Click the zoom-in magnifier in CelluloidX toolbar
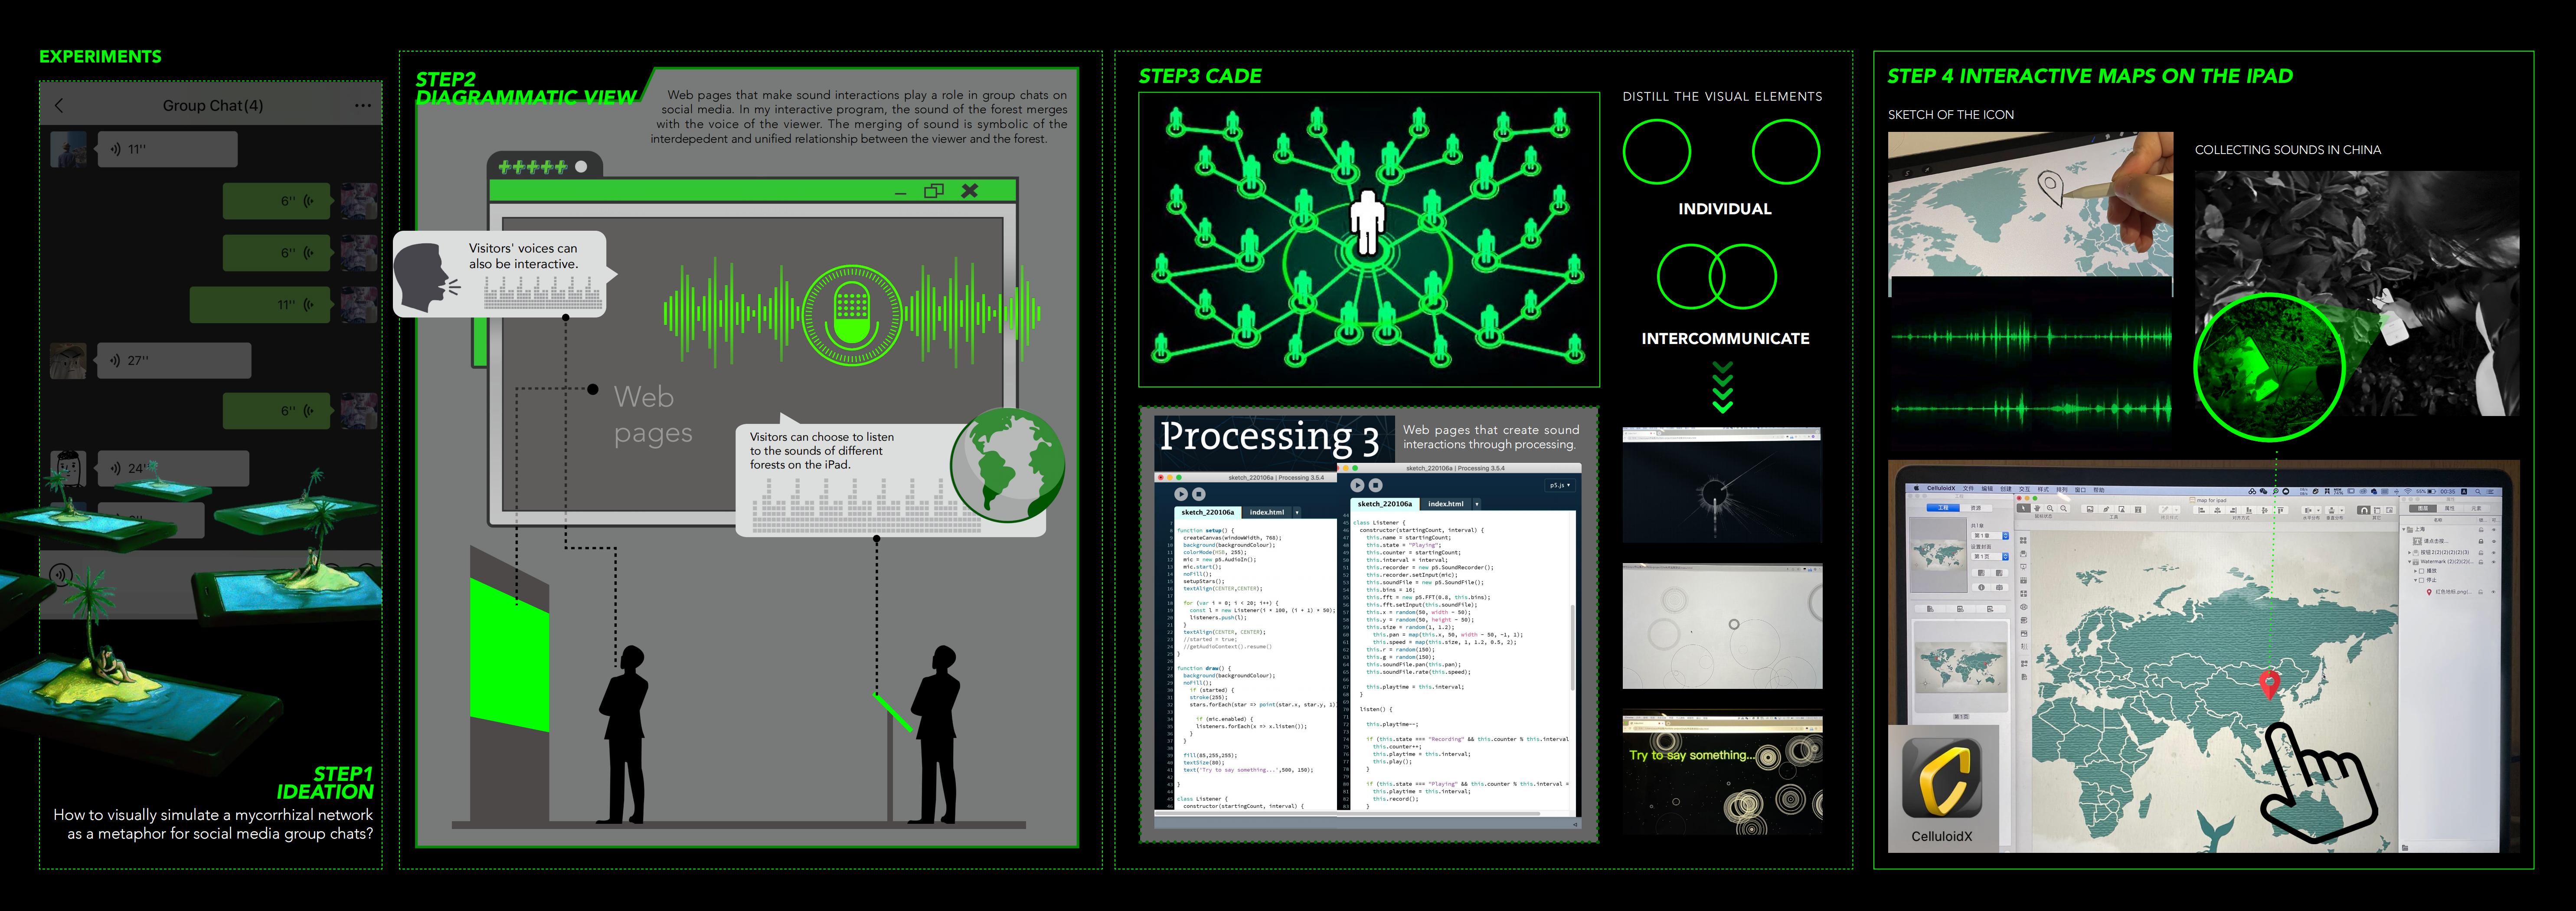 click(x=2050, y=508)
